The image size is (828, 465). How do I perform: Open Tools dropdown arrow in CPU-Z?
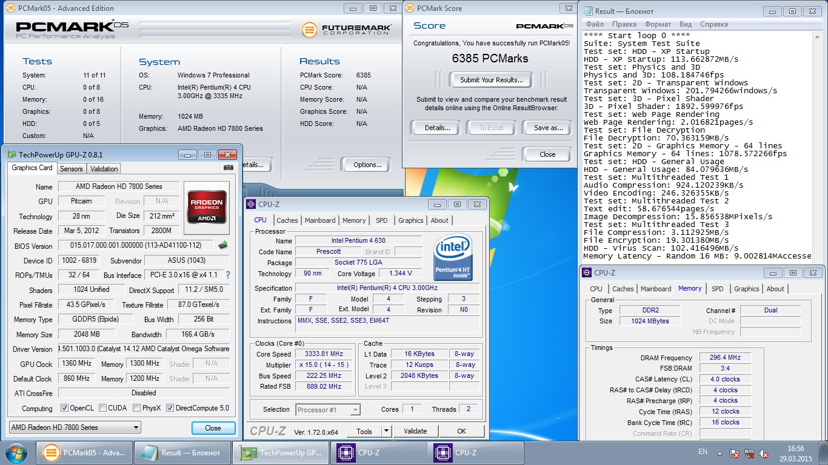pos(386,431)
